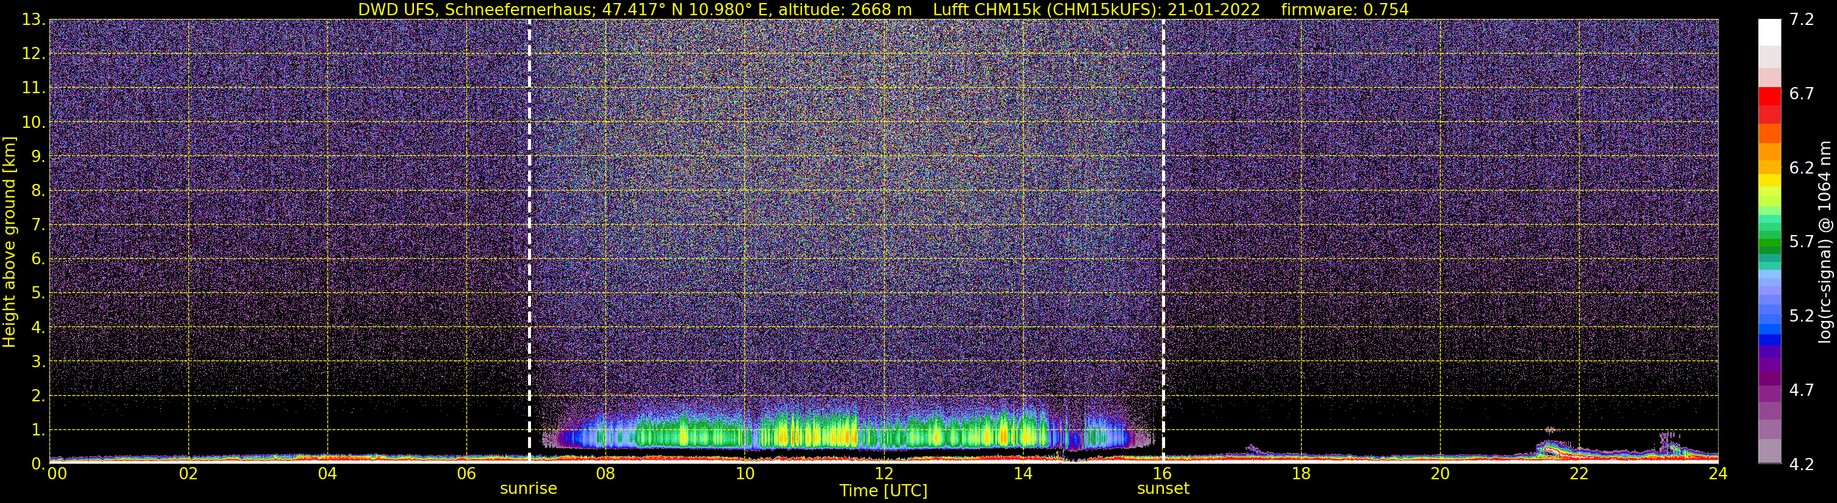
Task: Pick the blue segment of the colorbar
Action: click(1769, 340)
